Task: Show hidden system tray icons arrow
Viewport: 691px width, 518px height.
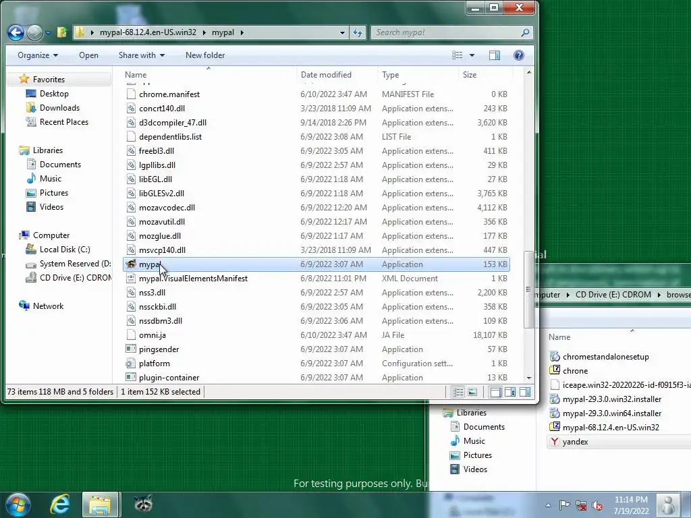Action: [548, 505]
